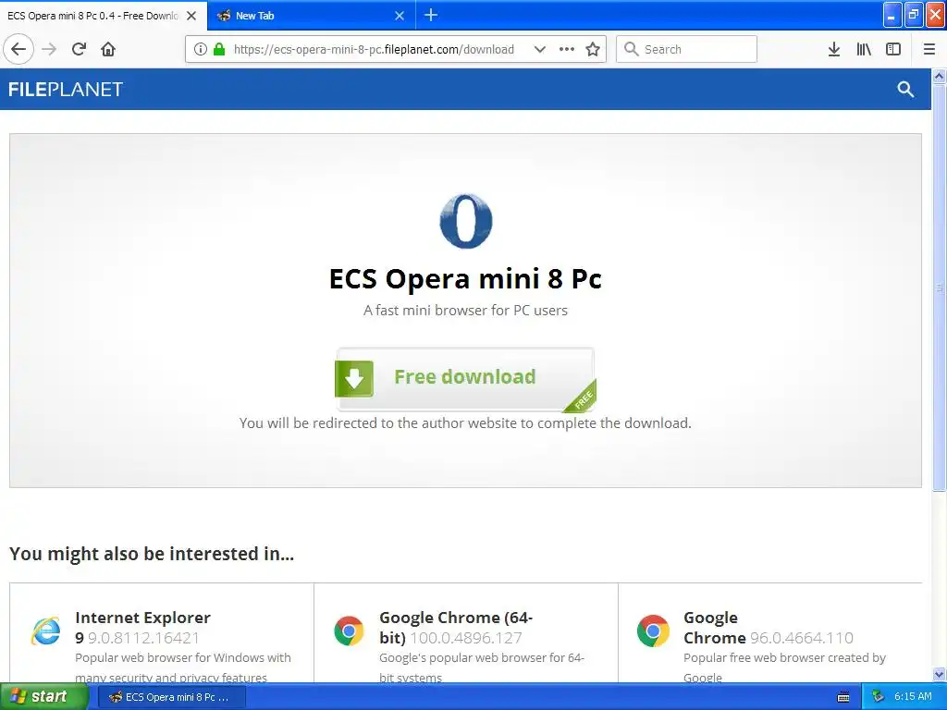Click the Free download button
Image resolution: width=947 pixels, height=710 pixels.
(x=465, y=379)
